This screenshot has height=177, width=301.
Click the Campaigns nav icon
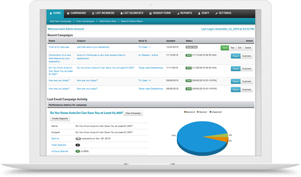pyautogui.click(x=68, y=13)
